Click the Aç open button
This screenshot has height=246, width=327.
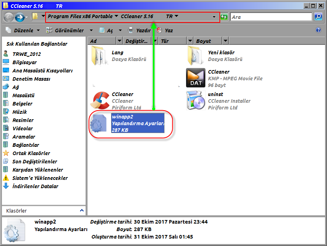[106, 30]
